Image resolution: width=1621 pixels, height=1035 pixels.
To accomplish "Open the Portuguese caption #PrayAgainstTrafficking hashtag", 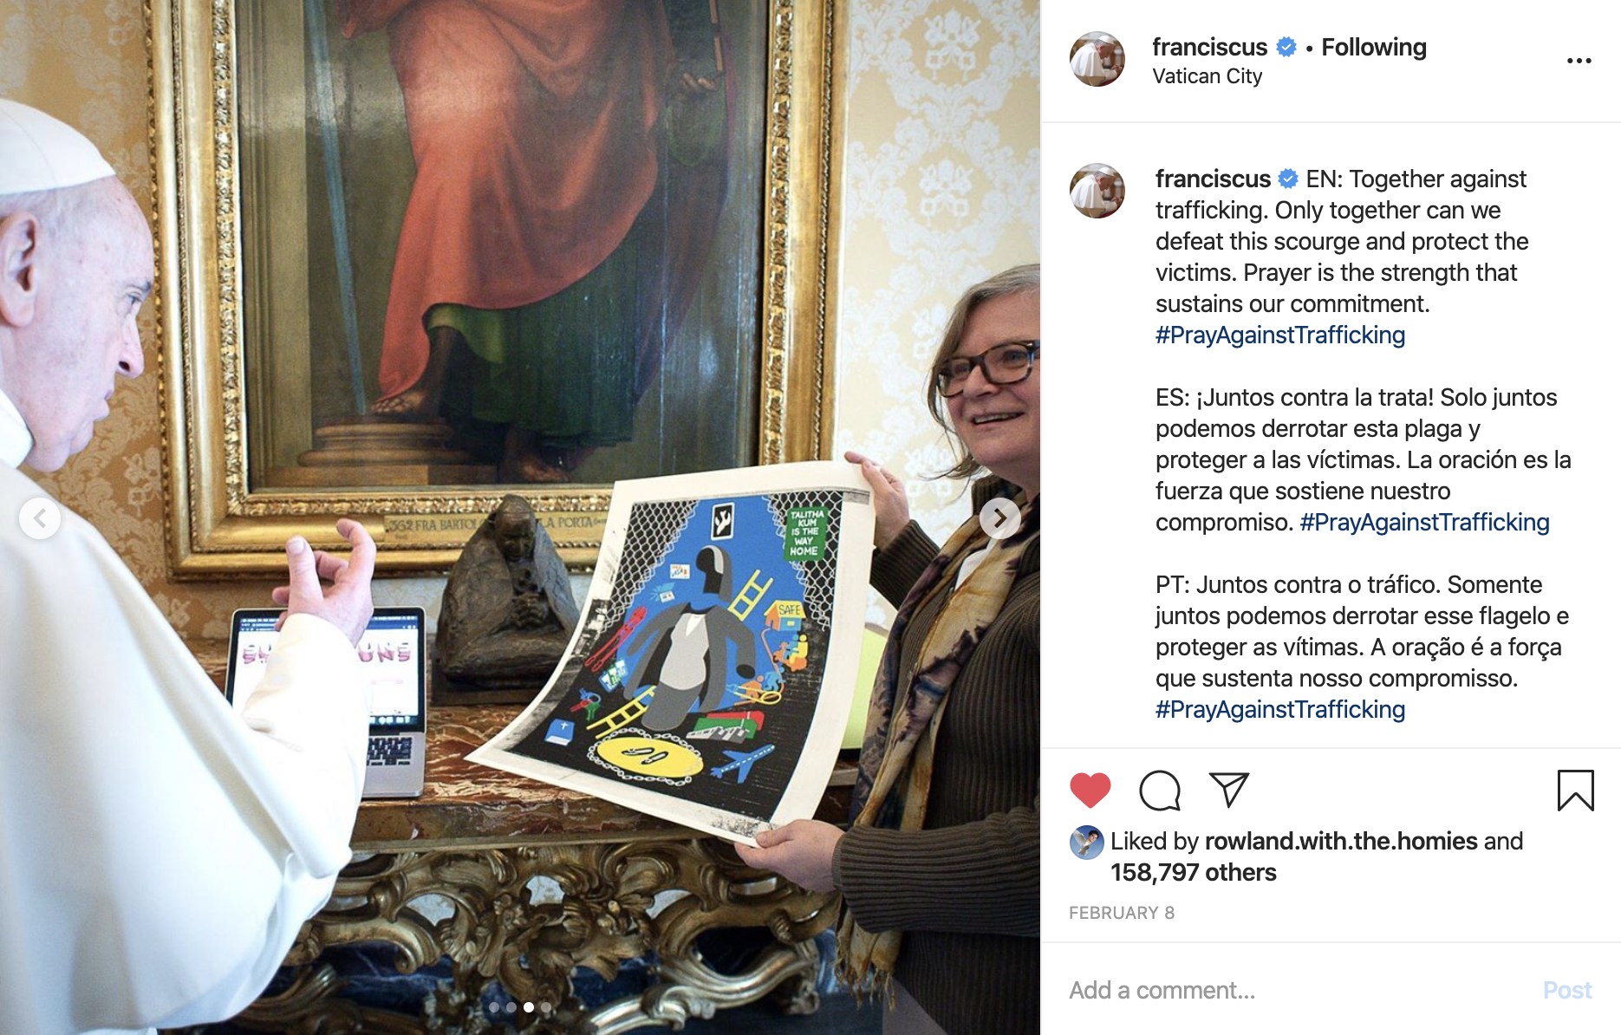I will coord(1279,710).
